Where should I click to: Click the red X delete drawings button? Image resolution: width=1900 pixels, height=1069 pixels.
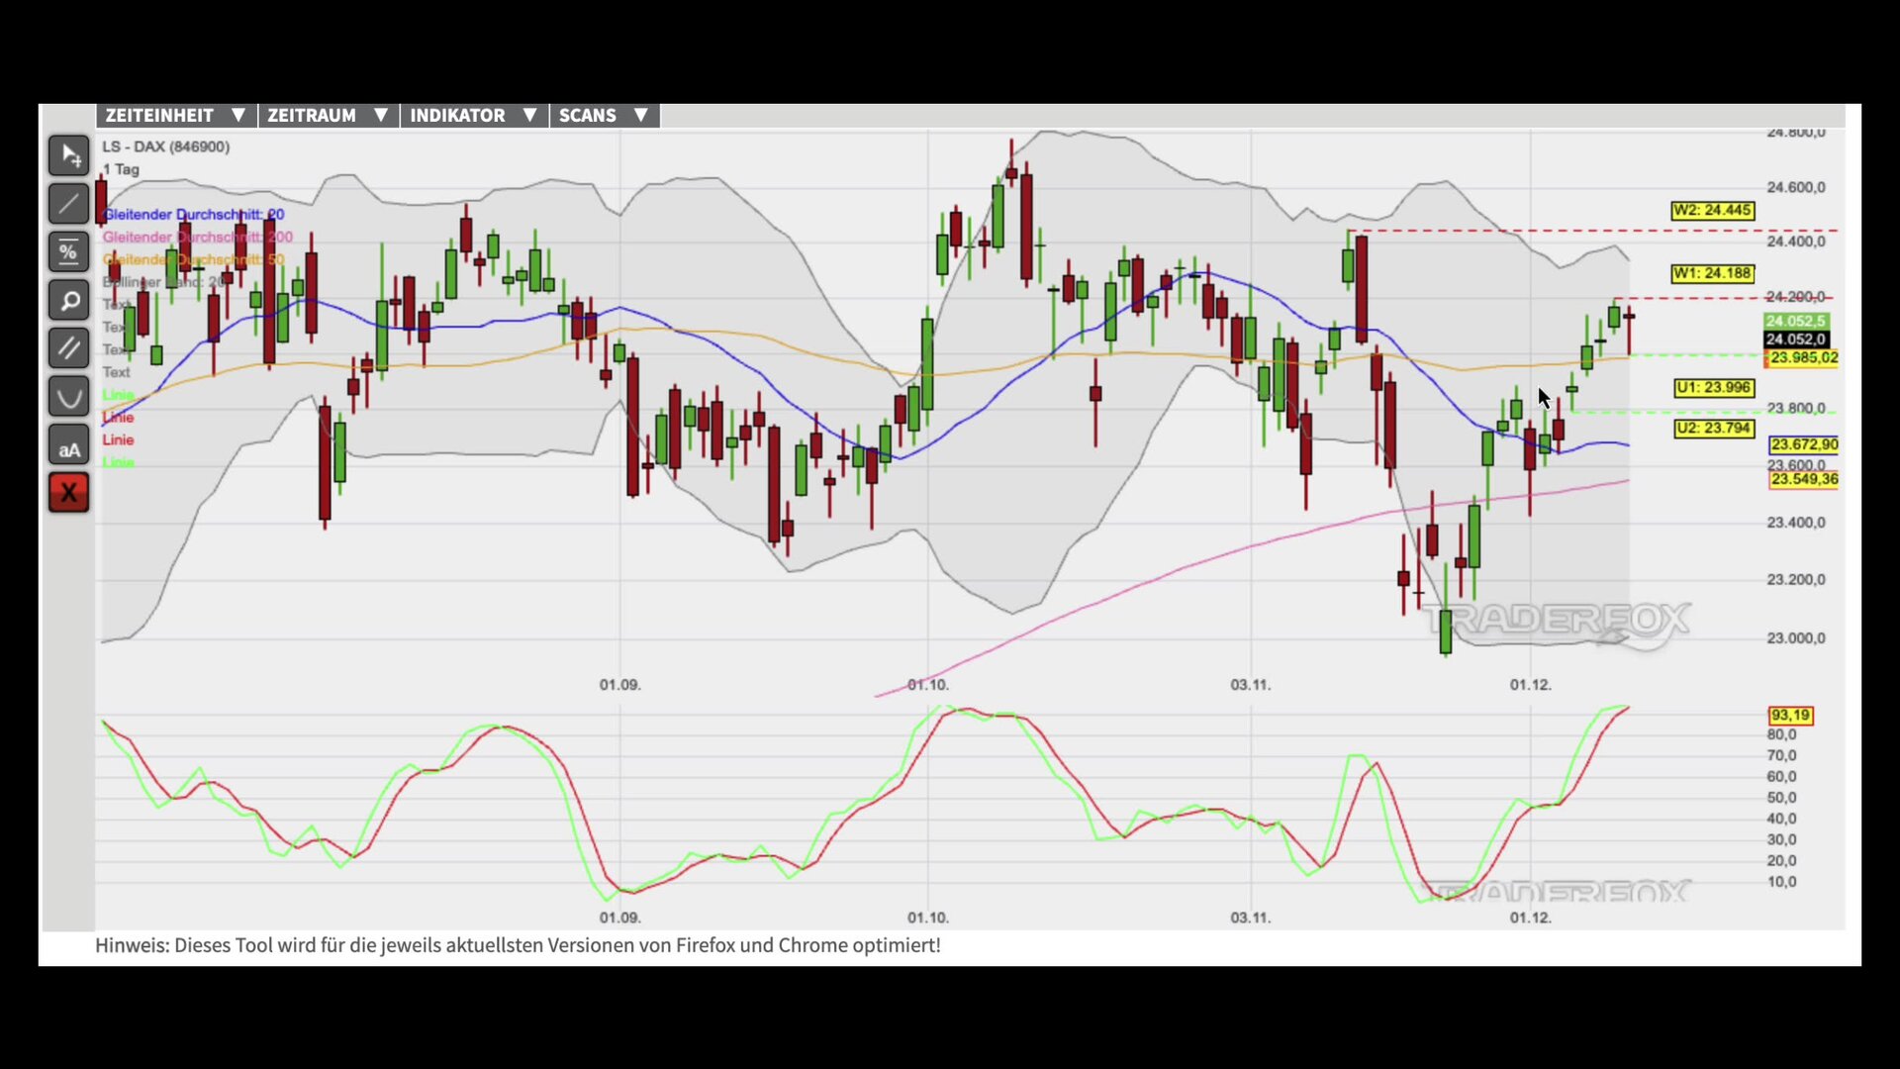(69, 492)
